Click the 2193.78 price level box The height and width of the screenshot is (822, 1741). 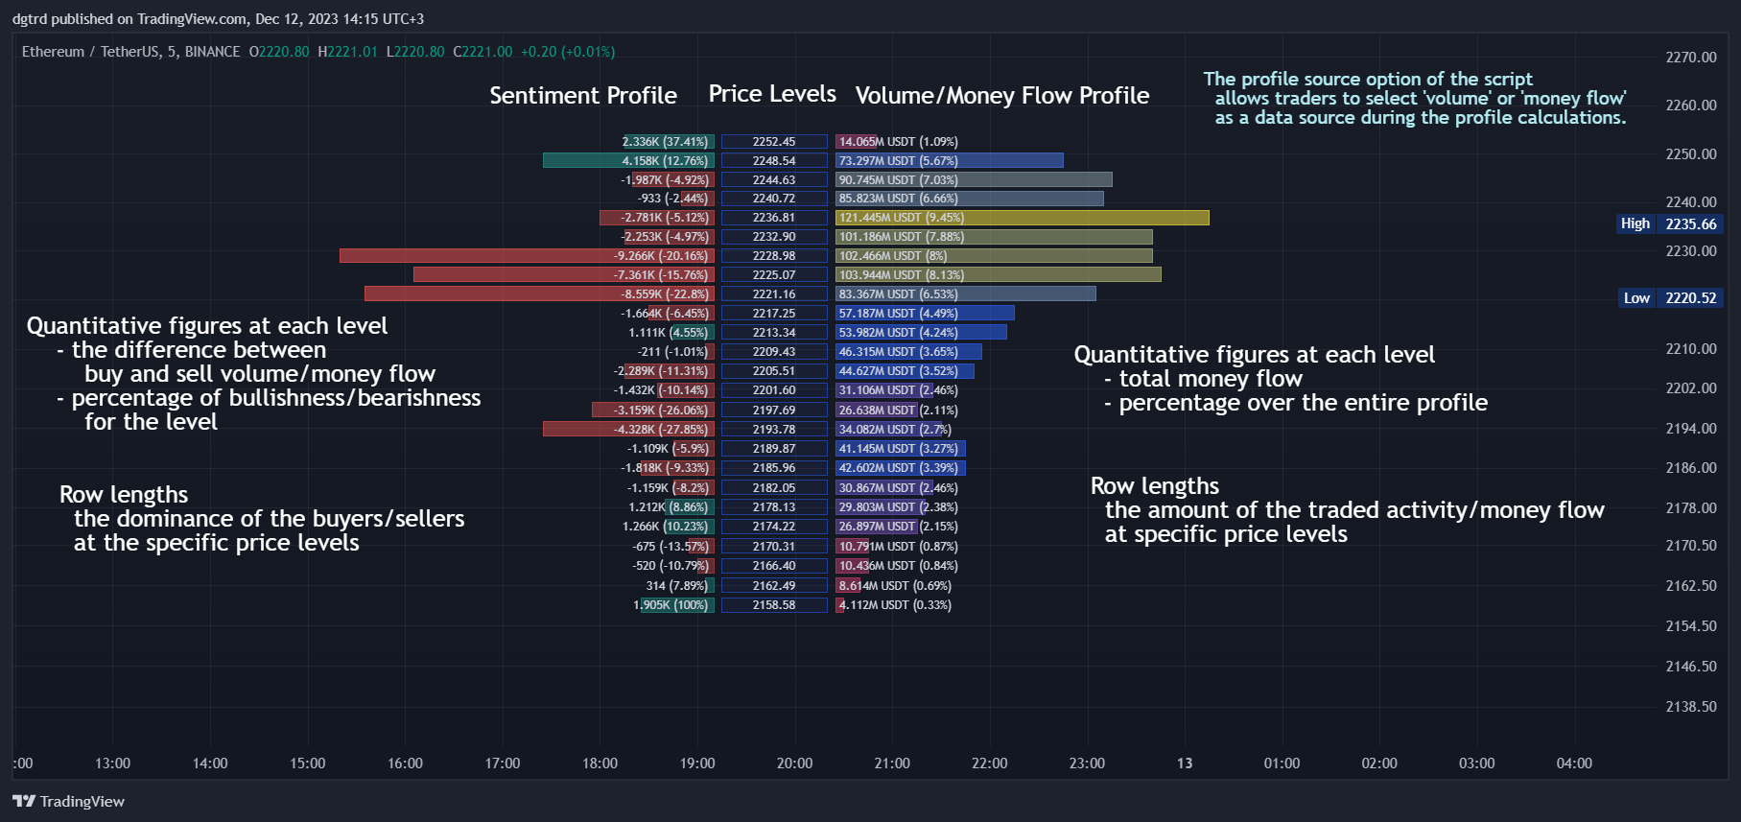coord(774,429)
